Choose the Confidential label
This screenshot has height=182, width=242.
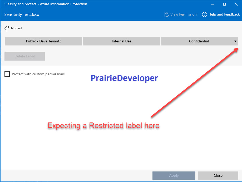tap(199, 41)
